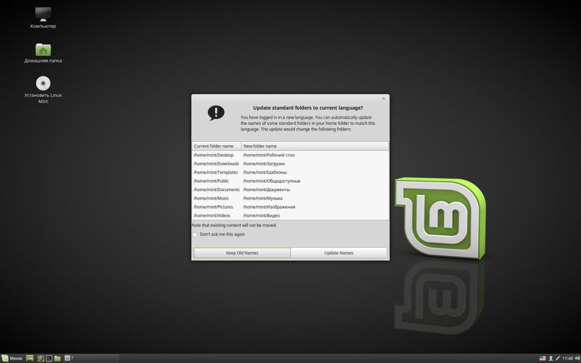Click the Update Names button
Screen dimensions: 581x363
339,253
